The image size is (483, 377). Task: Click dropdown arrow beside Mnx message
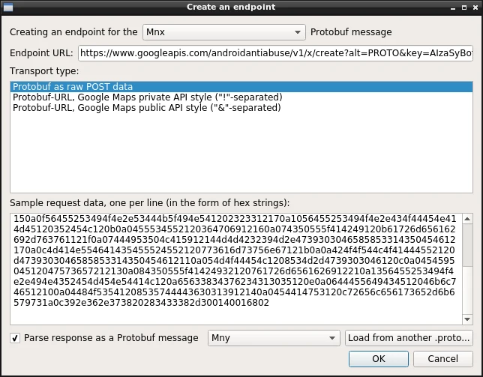[298, 32]
